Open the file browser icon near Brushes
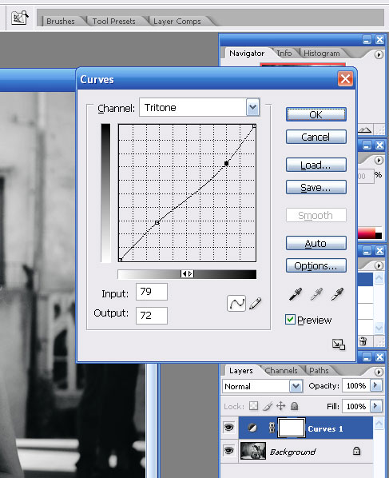389x478 pixels. coord(19,18)
